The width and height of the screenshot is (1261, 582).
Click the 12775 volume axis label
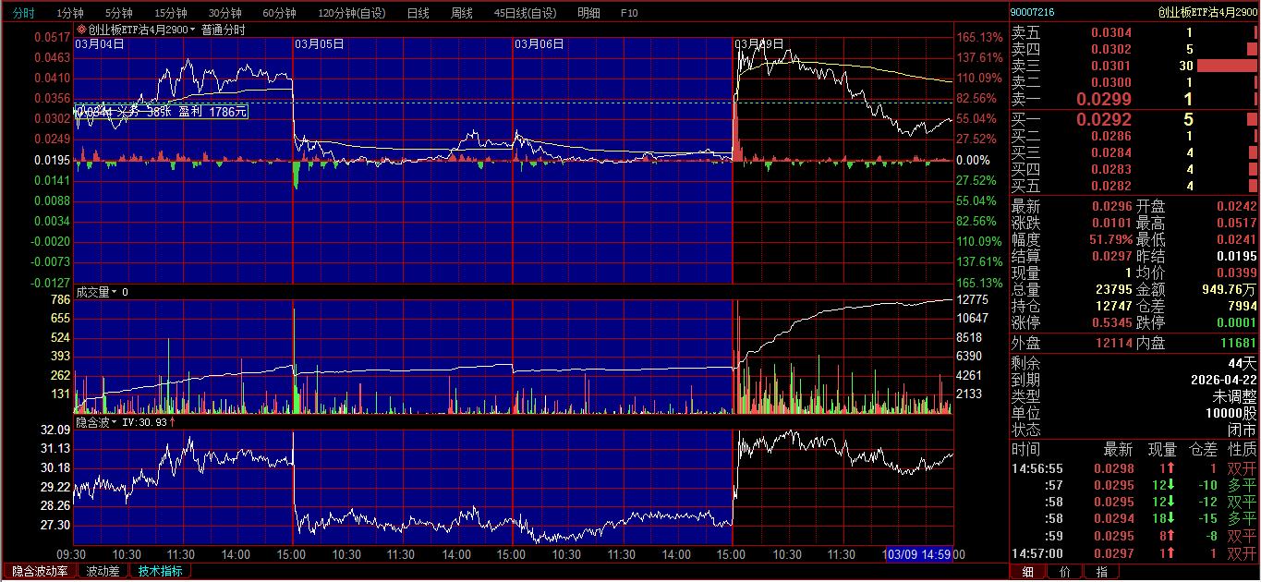pos(974,299)
